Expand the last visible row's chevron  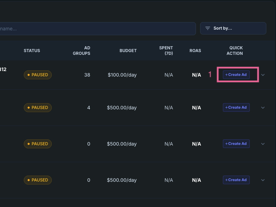pos(263,180)
